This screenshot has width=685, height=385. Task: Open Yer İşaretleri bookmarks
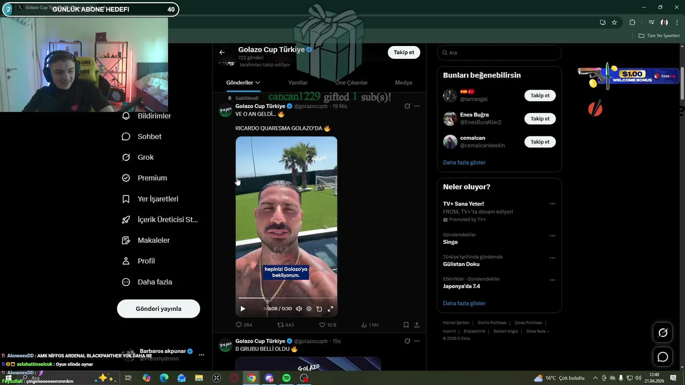click(150, 199)
